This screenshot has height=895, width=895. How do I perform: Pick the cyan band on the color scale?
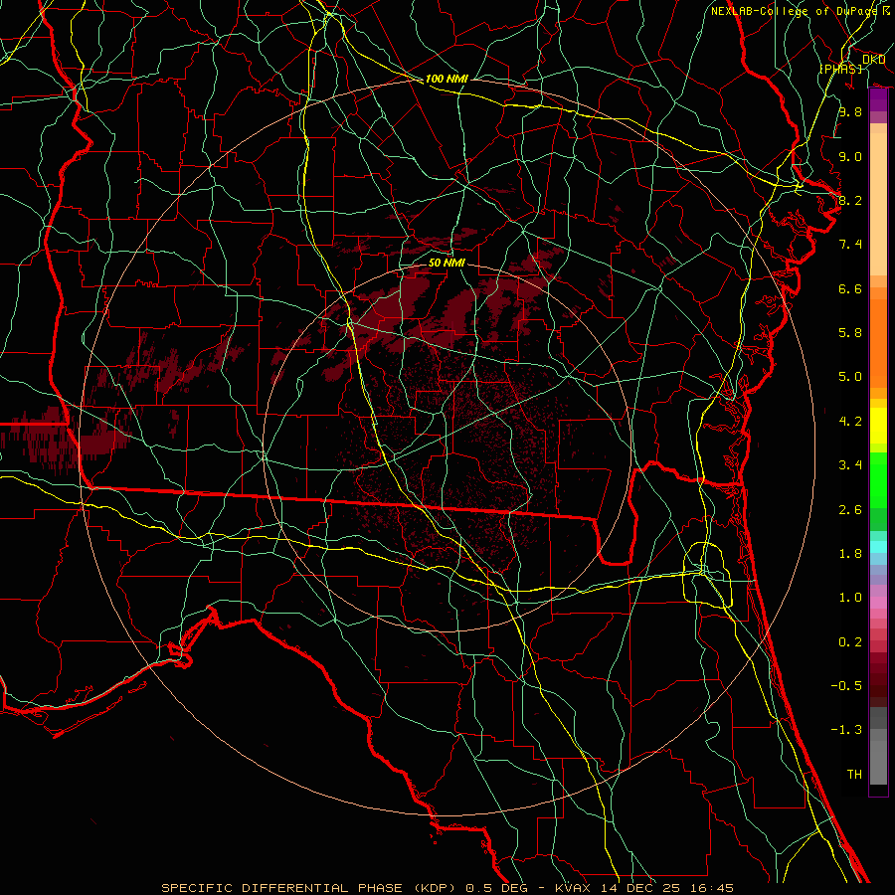[x=878, y=547]
